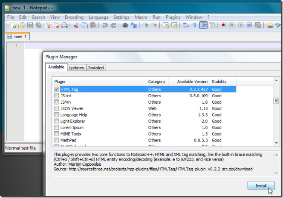Toggle synchronize vertical scrolling icon
The width and height of the screenshot is (283, 198).
point(165,25)
